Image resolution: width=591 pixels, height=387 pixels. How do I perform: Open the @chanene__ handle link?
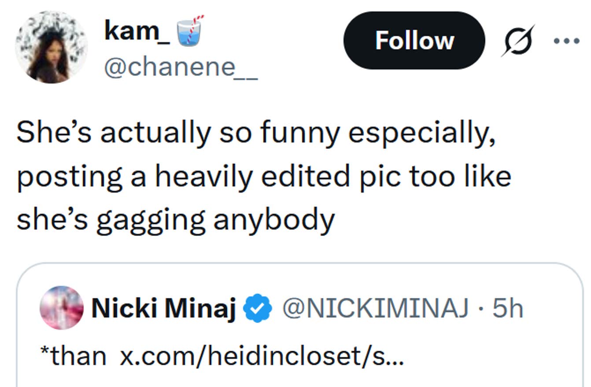click(181, 67)
